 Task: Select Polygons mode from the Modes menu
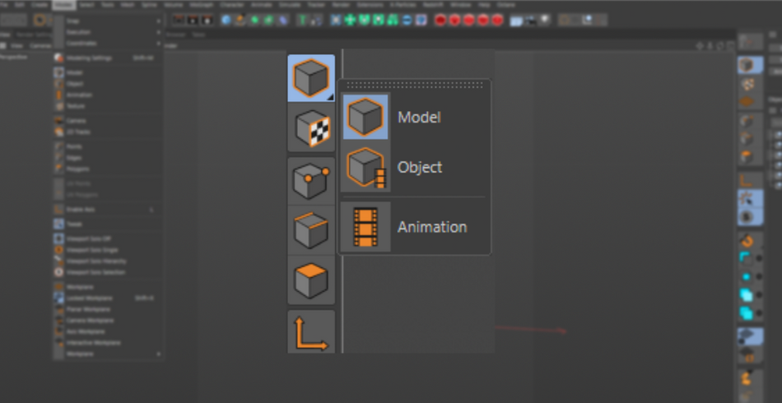coord(108,169)
